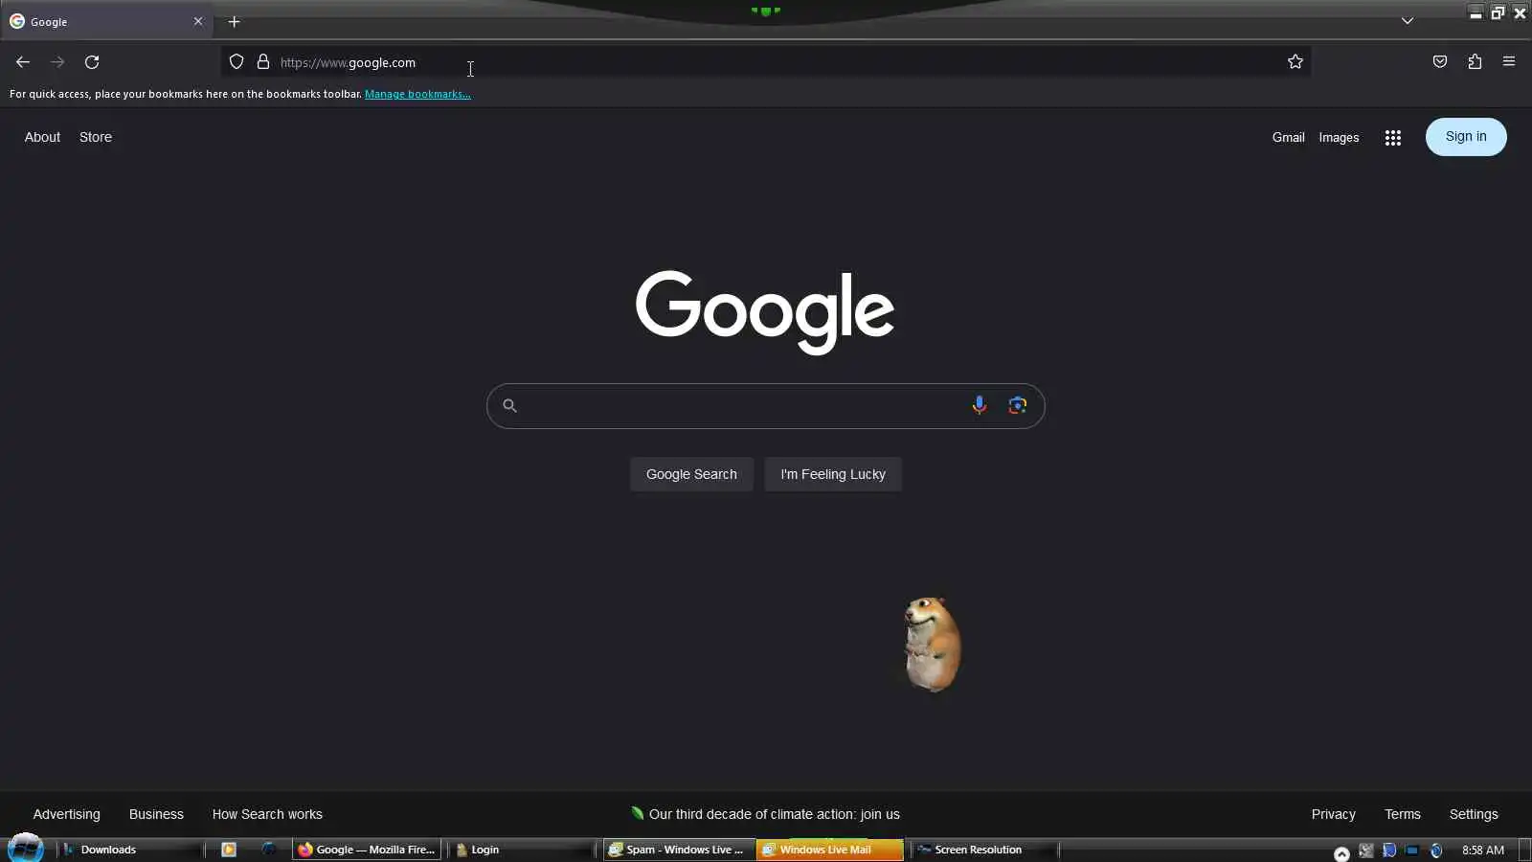This screenshot has height=862, width=1532.
Task: Switch to Spam - Windows Live taskbar window
Action: click(x=678, y=850)
